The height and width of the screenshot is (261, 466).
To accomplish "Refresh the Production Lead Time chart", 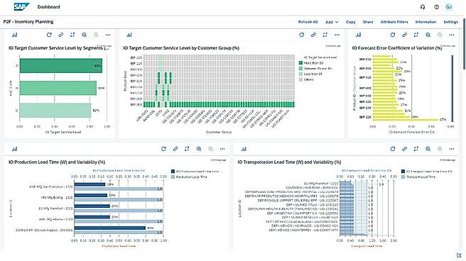I will click(163, 149).
